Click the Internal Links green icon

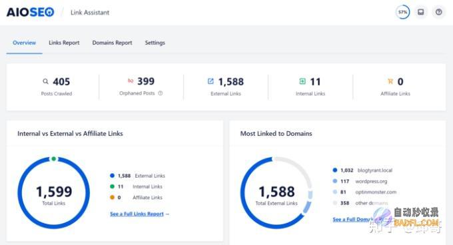(x=302, y=81)
